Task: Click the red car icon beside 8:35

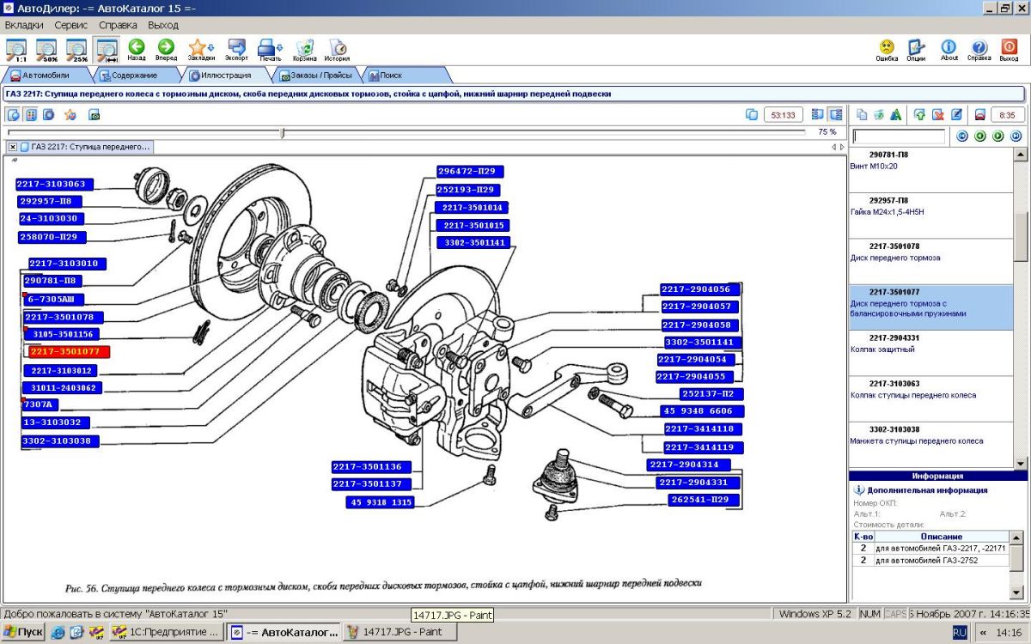Action: pyautogui.click(x=979, y=114)
